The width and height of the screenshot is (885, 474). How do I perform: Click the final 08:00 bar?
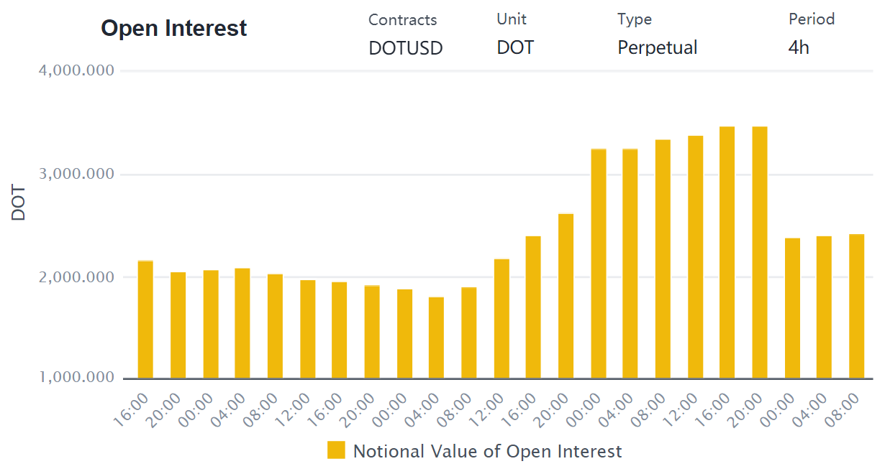coord(856,307)
